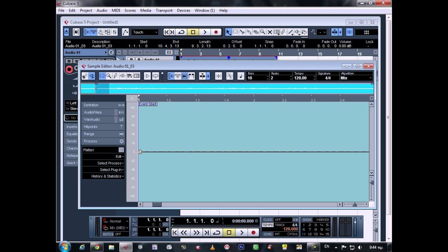Pick the Draw pencil in Sample Editor
The width and height of the screenshot is (448, 252).
click(115, 76)
